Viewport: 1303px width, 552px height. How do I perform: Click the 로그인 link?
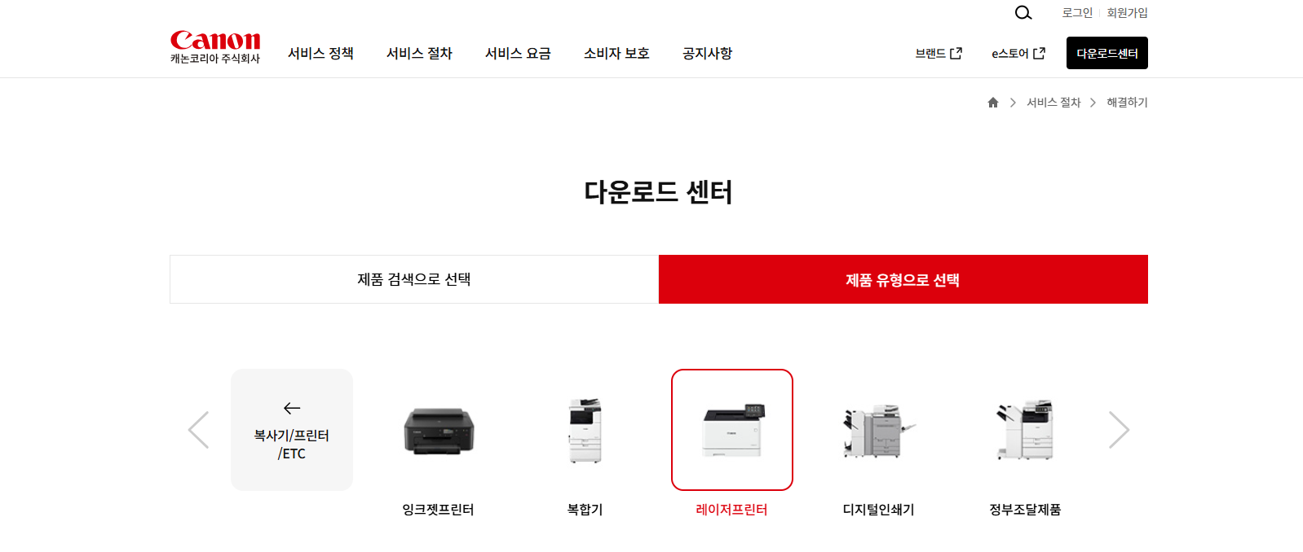(1077, 13)
